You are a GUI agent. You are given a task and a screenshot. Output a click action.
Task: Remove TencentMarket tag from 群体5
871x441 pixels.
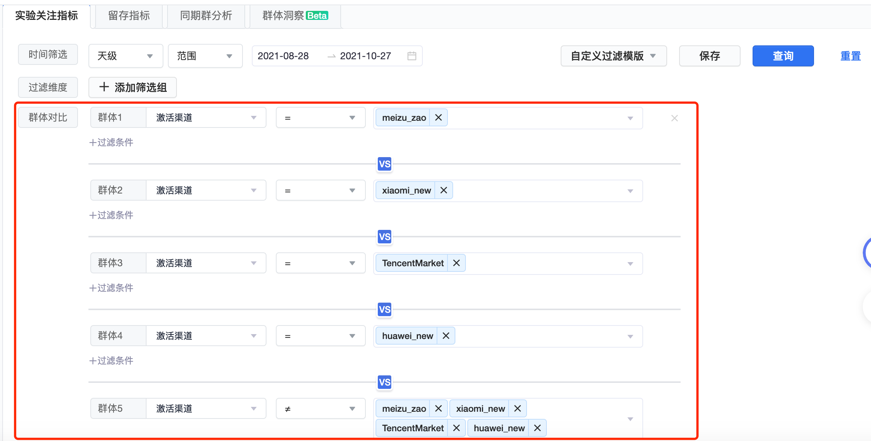tap(456, 428)
